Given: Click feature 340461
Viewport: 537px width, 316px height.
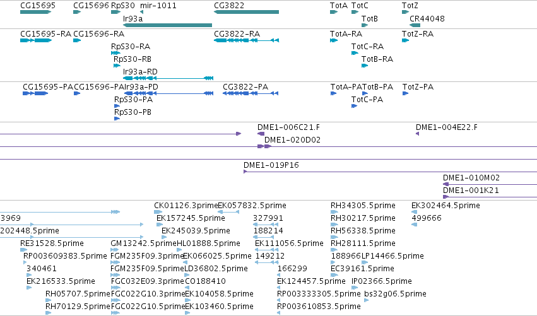Looking at the screenshot, I should click(28, 275).
